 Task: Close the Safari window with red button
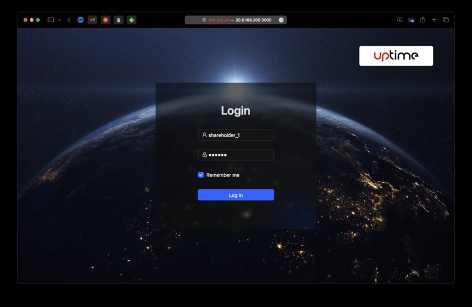26,20
